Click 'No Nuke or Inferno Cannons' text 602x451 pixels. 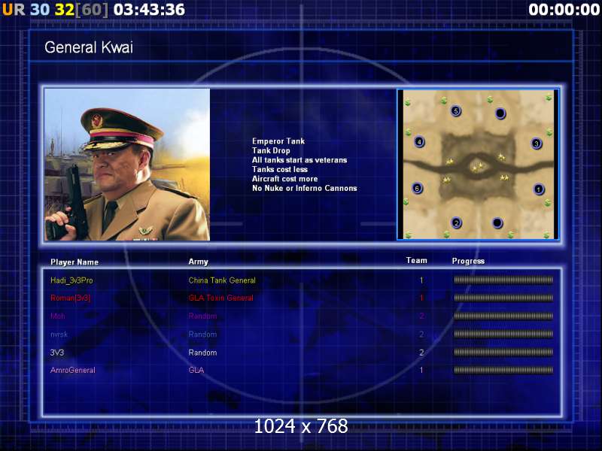(x=305, y=189)
